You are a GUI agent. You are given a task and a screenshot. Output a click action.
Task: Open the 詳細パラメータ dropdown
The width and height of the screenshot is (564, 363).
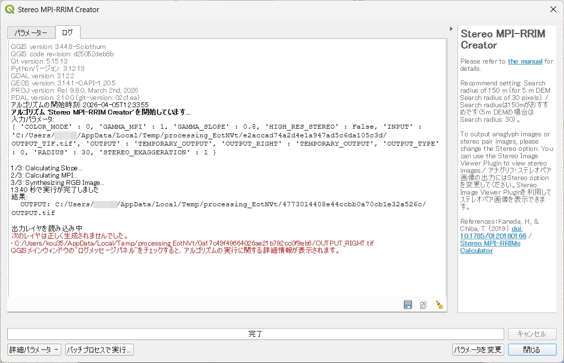pos(34,350)
